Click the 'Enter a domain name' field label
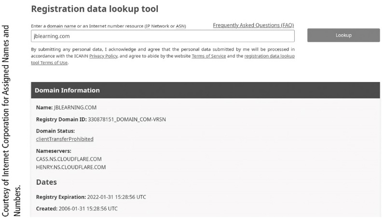Screen dimensions: 384x219 [108, 26]
